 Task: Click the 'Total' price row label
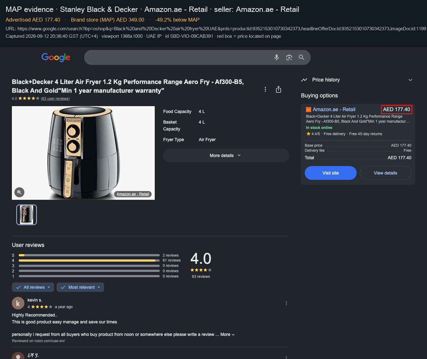tap(309, 158)
